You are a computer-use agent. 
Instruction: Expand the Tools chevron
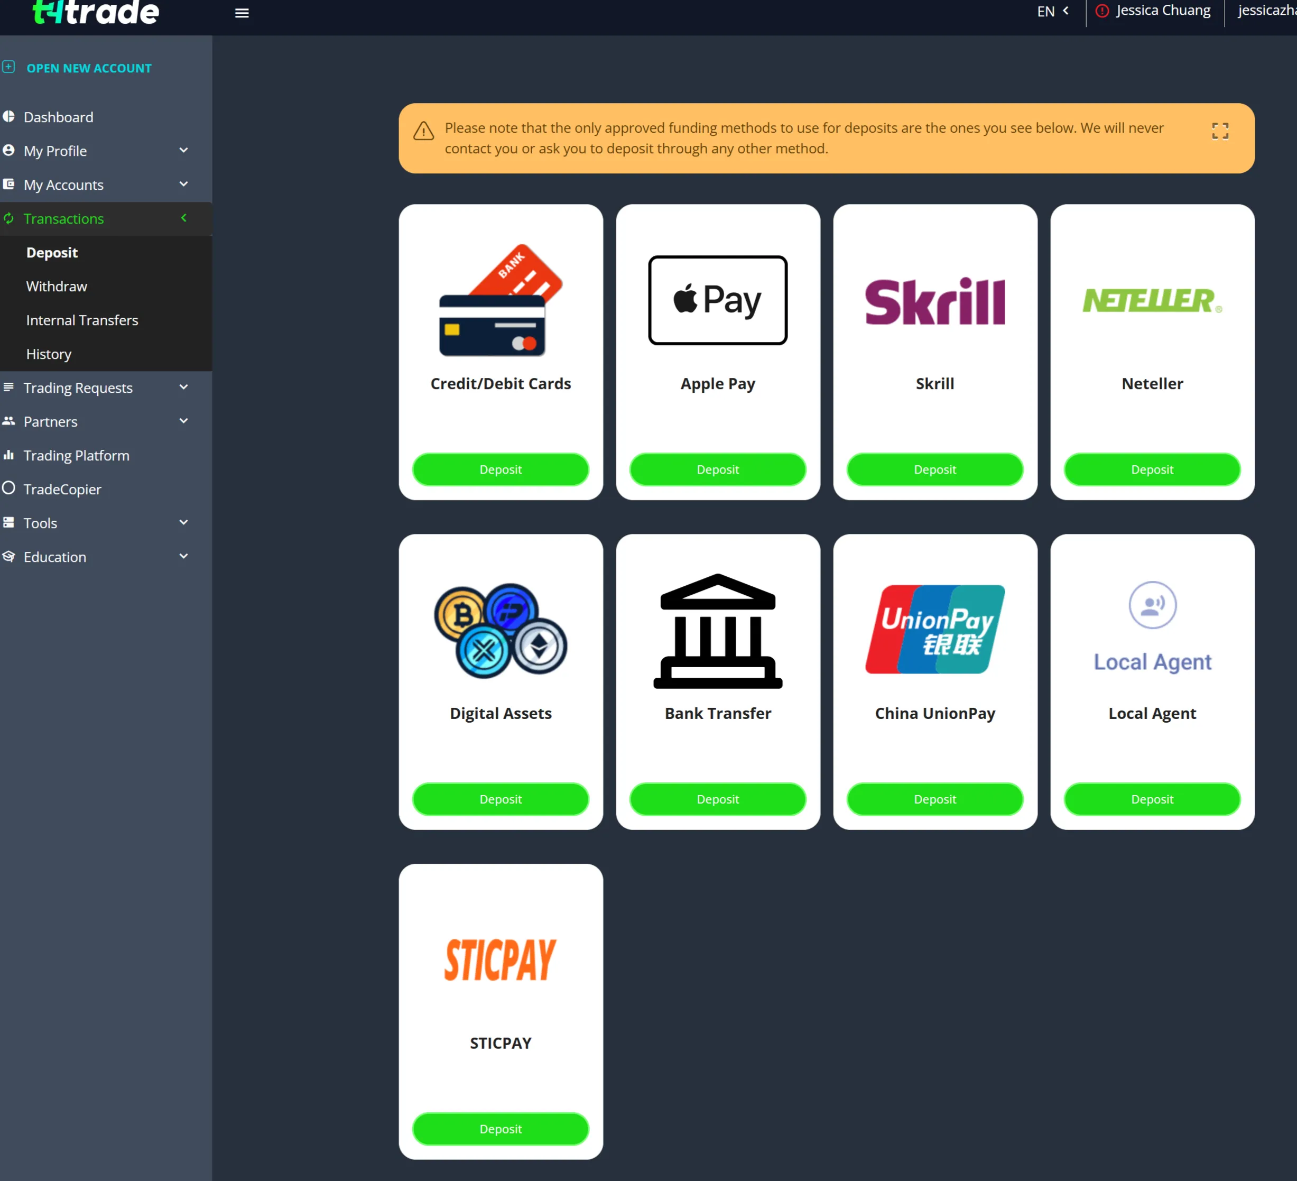pos(183,522)
